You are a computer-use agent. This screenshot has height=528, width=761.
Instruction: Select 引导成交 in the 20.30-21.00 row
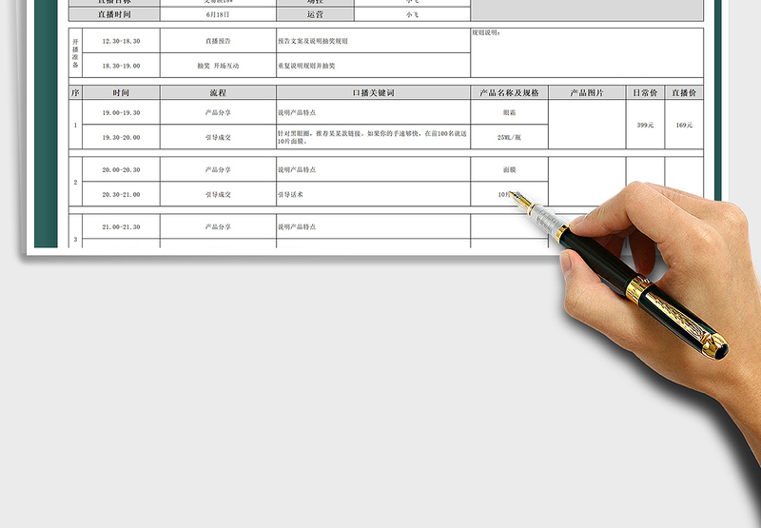click(218, 194)
